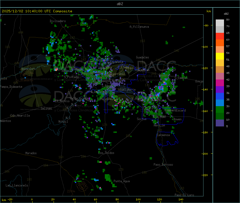Click the yellow swatch in the dBZ legend
The width and height of the screenshot is (240, 203).
220,56
